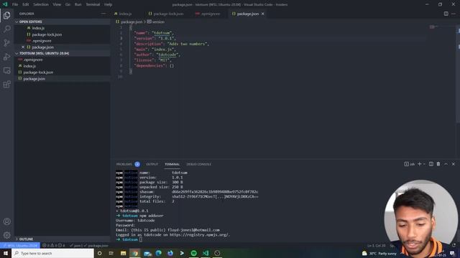This screenshot has width=460, height=258.
Task: Open Explorer panel ellipsis menu
Action: click(x=103, y=14)
